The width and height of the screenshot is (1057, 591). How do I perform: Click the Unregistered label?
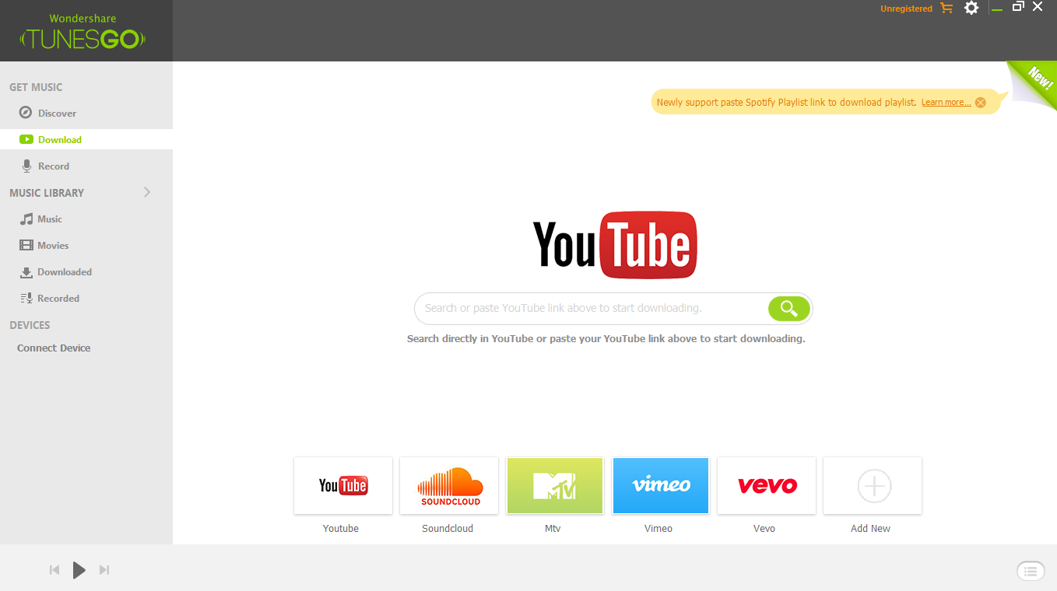click(x=906, y=9)
